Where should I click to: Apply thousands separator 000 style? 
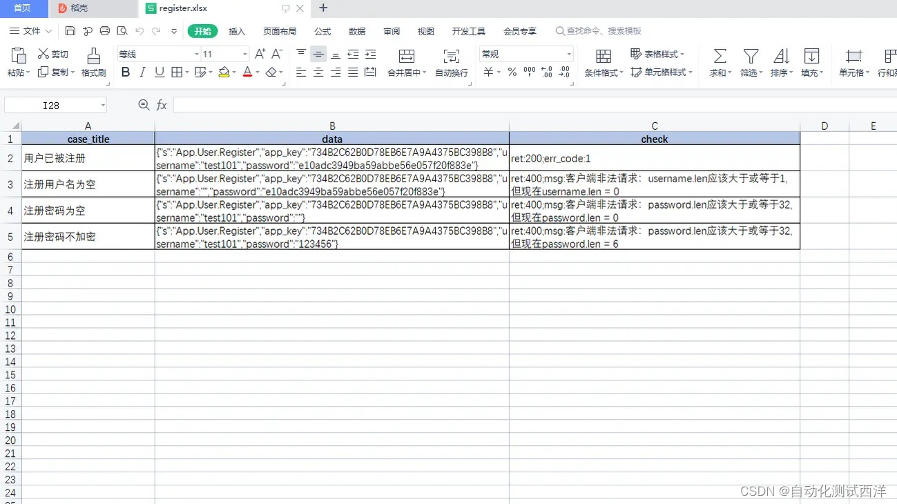tap(530, 72)
